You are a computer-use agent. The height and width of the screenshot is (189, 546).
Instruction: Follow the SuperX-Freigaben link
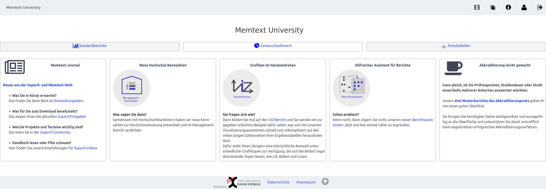(x=72, y=117)
